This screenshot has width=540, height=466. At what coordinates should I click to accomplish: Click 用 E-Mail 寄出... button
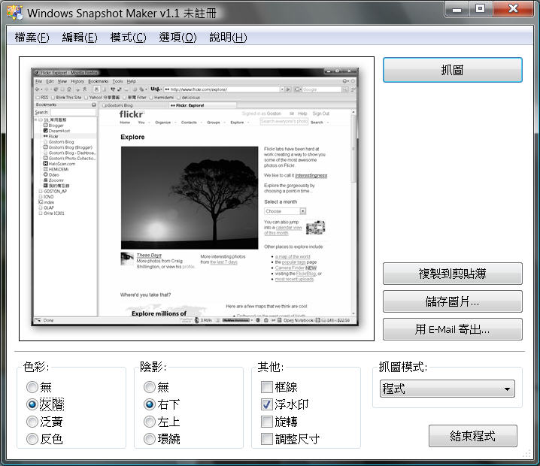(x=453, y=329)
